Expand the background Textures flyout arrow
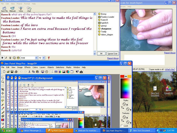The image size is (177, 133). point(131,123)
